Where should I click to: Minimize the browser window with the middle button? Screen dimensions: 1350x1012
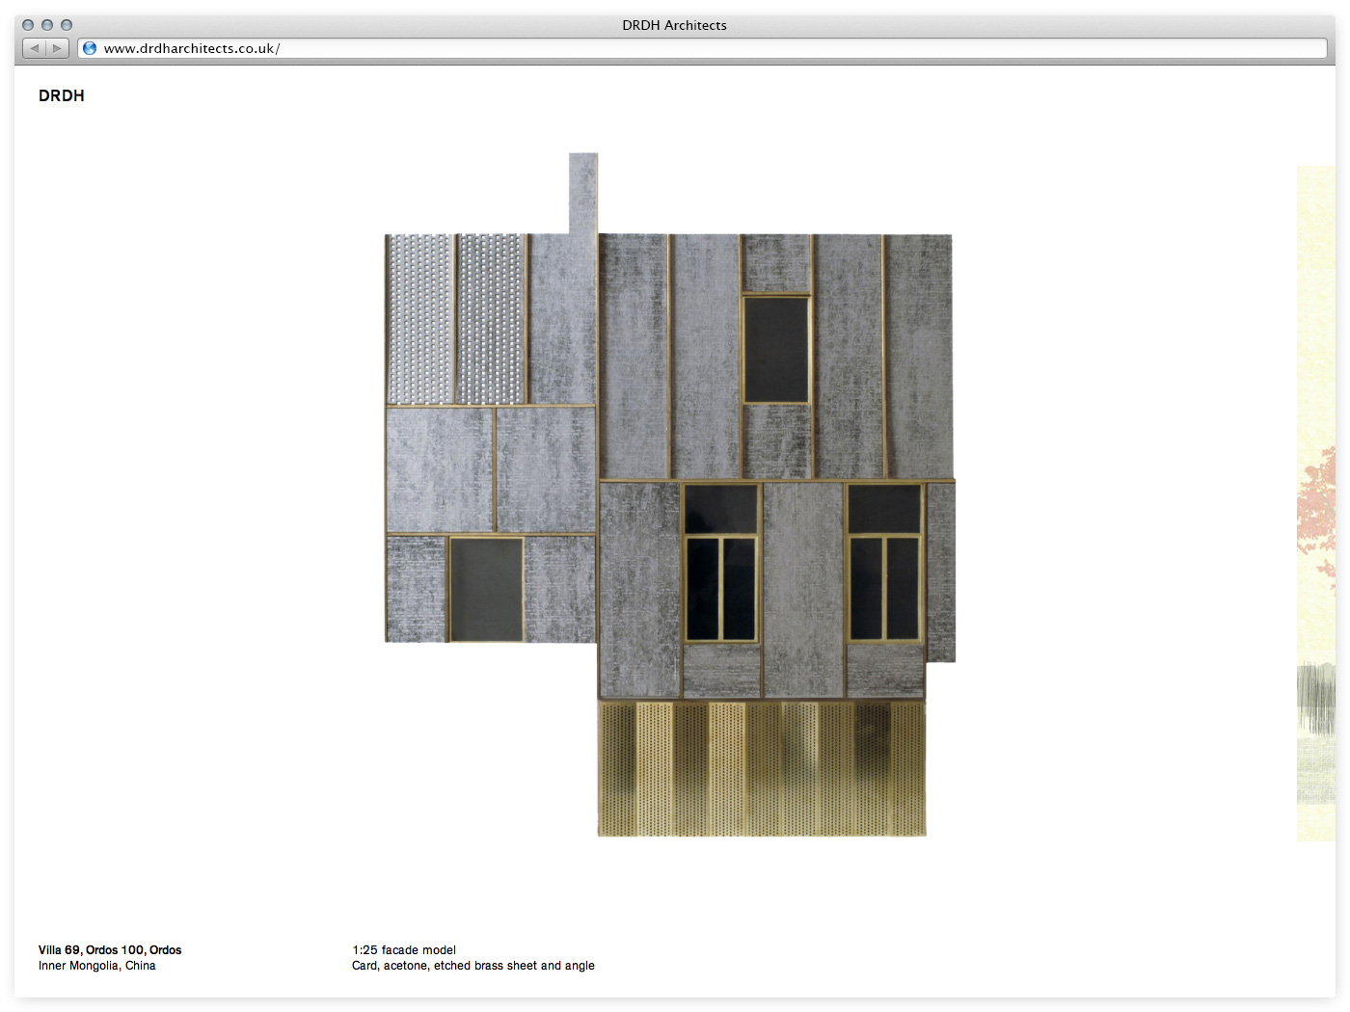[47, 25]
